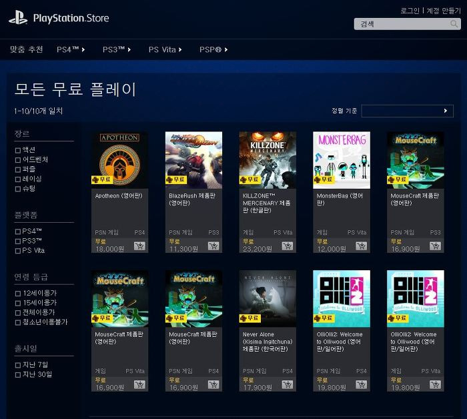This screenshot has width=467, height=419.
Task: Enable the PS3™ platform filter checkbox
Action: (18, 242)
